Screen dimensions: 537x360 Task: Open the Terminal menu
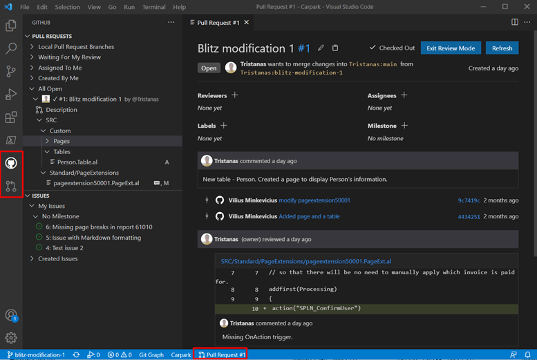pos(153,7)
